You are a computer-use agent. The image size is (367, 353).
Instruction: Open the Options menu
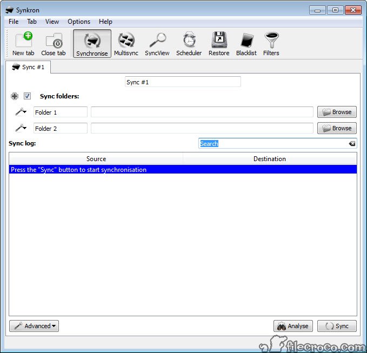(x=79, y=22)
